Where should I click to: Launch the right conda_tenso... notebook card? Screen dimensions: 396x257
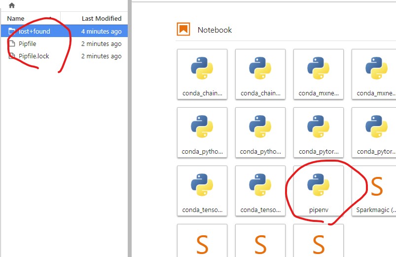[x=260, y=191]
